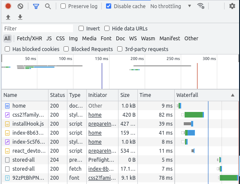Select the Fetch/XHR filter tab
240x184 pixels.
point(29,39)
